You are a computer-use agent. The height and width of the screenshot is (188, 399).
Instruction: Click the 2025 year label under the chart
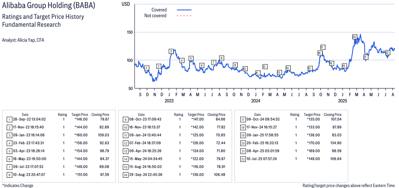point(343,101)
